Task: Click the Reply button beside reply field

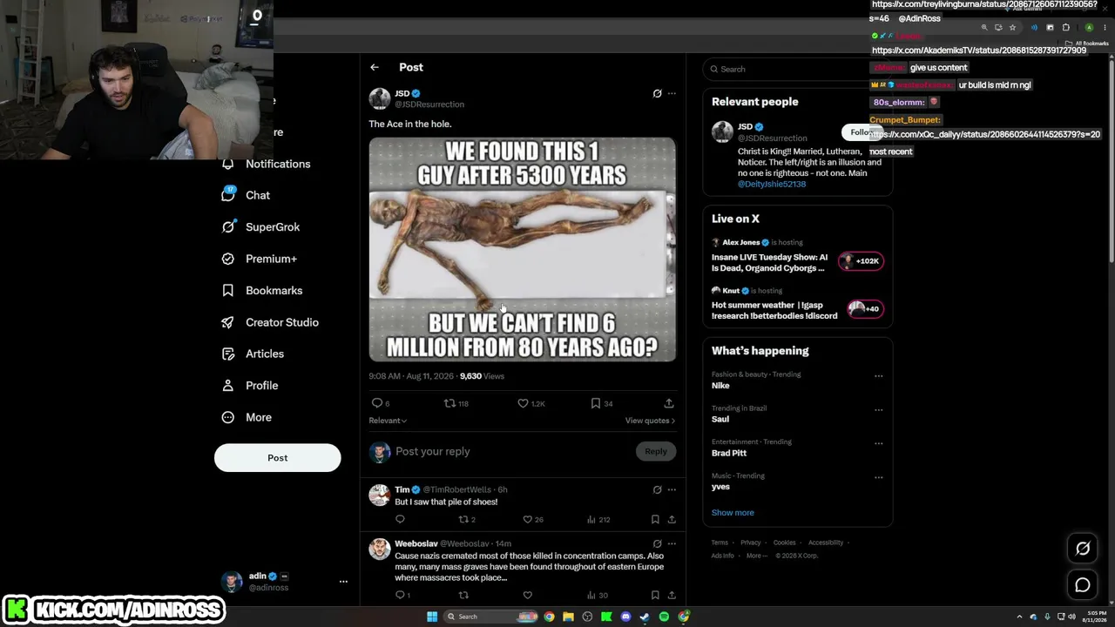Action: pyautogui.click(x=656, y=451)
